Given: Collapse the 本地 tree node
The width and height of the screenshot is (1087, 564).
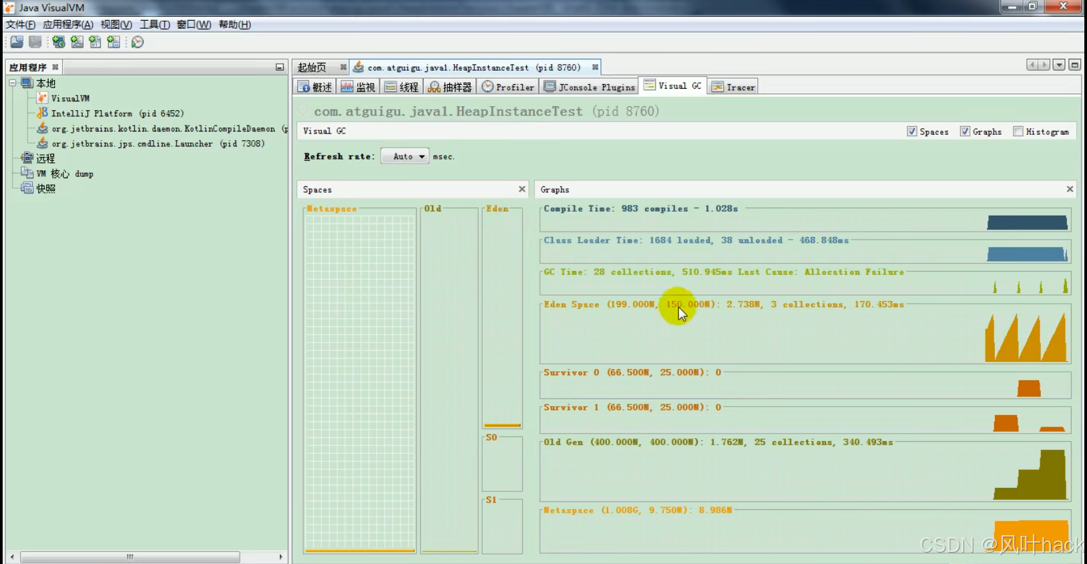Looking at the screenshot, I should (13, 83).
